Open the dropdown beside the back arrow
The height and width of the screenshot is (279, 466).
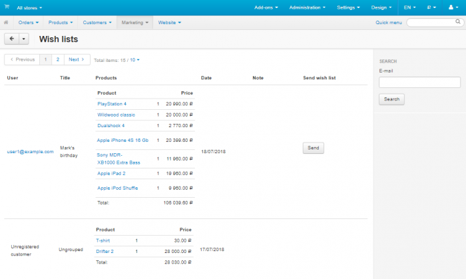coord(24,39)
